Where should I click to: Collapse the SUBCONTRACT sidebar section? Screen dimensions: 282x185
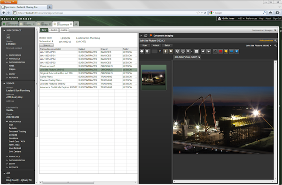pos(4,31)
